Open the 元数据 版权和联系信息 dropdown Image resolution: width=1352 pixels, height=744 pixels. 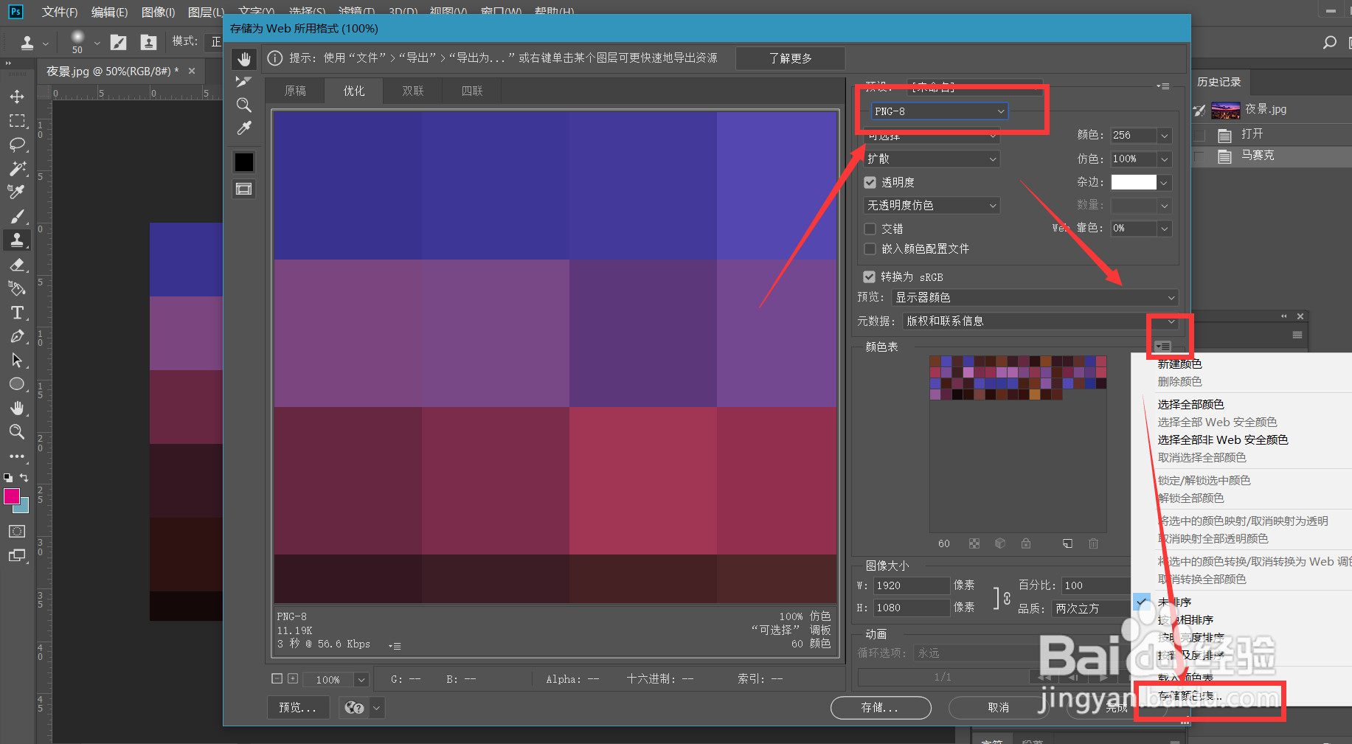[x=1041, y=321]
